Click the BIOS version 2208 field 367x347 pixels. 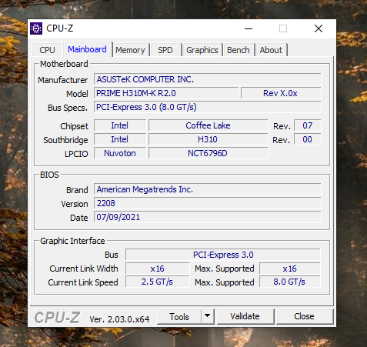(207, 203)
